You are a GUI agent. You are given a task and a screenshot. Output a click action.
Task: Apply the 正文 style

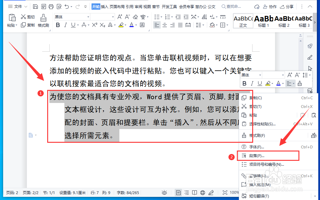[x=243, y=21]
